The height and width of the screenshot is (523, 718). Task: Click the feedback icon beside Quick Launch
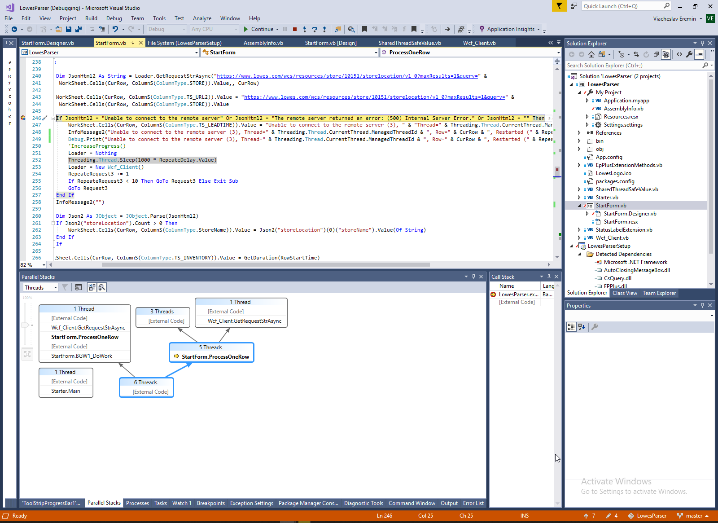tap(574, 6)
